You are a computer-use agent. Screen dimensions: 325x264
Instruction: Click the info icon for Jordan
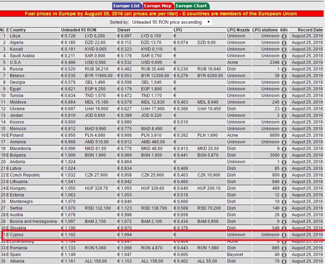284,115
